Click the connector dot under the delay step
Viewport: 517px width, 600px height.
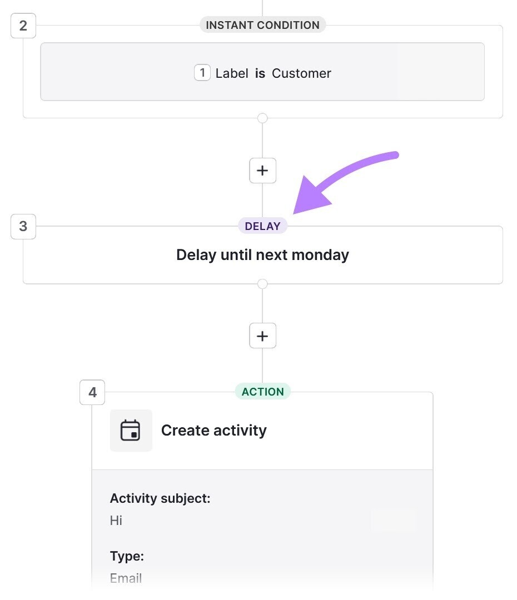[x=262, y=284]
